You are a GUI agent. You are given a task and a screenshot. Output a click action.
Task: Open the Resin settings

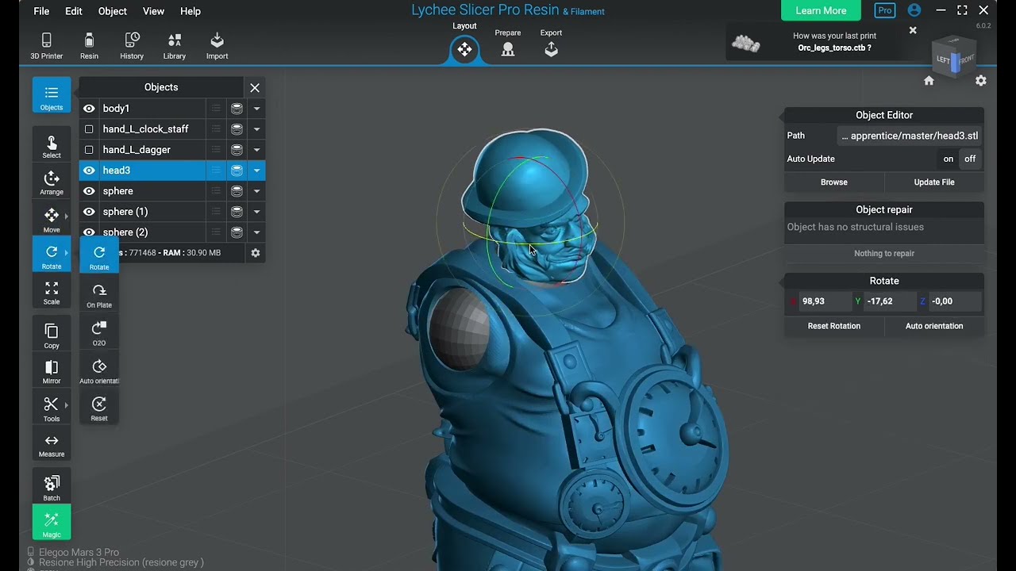click(x=89, y=46)
